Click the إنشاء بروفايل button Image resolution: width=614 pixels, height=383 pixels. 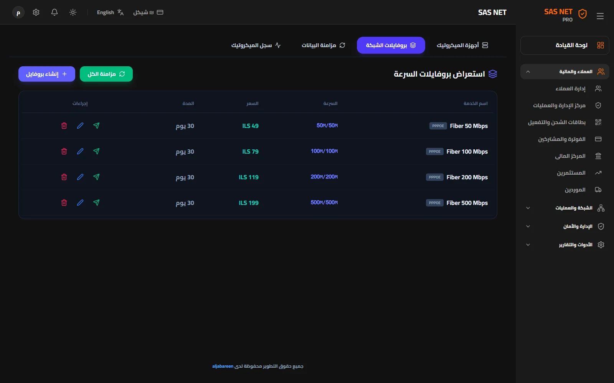(47, 74)
